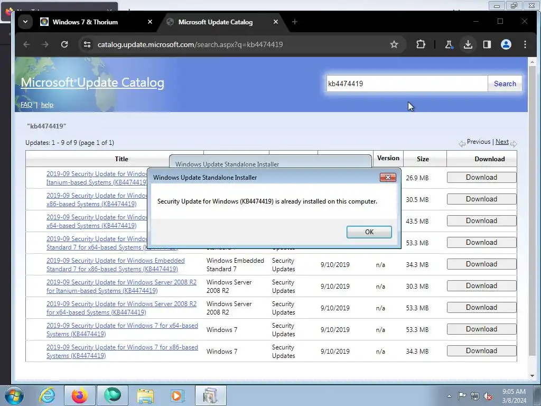This screenshot has width=541, height=406.
Task: Open Windows Explorer folder taskbar icon
Action: [x=145, y=395]
